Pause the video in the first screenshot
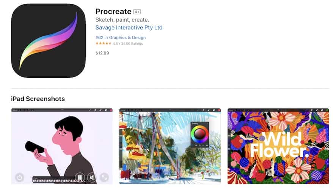The image size is (333, 189). tap(80, 177)
